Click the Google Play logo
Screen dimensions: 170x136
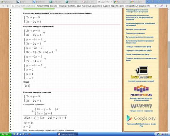click(x=141, y=118)
